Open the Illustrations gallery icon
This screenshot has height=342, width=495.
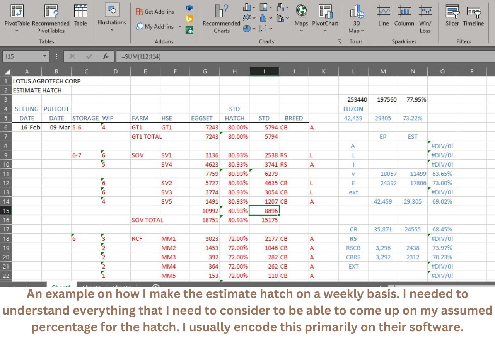pos(112,9)
